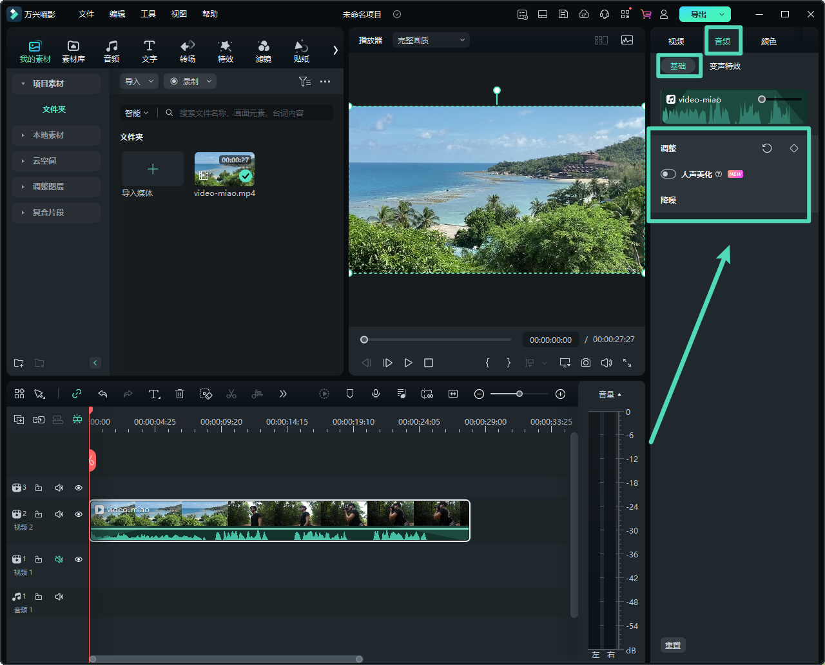Viewport: 825px width, 665px height.
Task: Open the 转场 transitions panel
Action: click(x=188, y=51)
